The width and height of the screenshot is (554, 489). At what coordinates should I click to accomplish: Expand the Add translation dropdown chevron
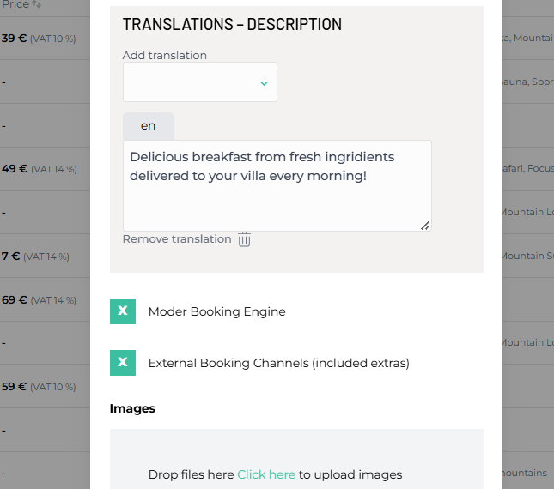[x=264, y=83]
